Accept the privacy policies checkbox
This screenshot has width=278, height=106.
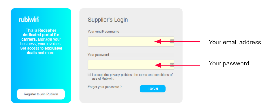tap(89, 74)
